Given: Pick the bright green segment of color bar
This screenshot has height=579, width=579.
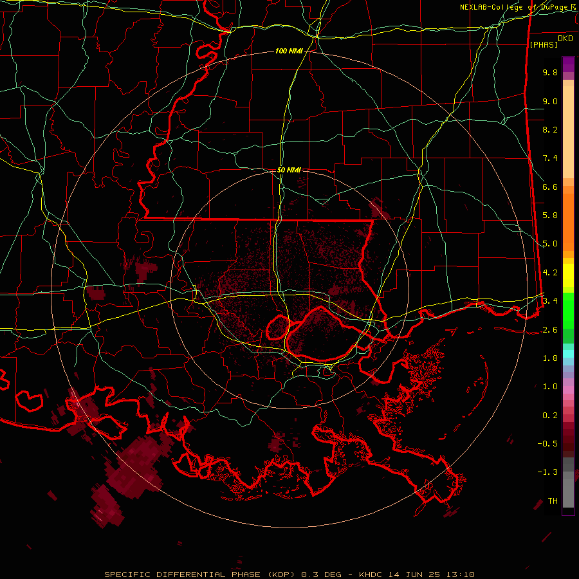Looking at the screenshot, I should tap(568, 310).
